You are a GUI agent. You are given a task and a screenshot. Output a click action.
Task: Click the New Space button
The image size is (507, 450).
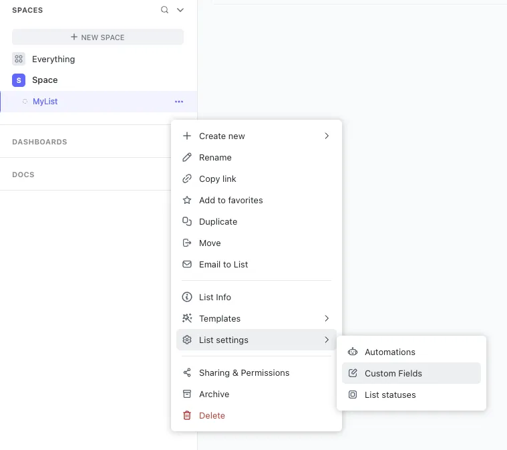click(x=98, y=37)
